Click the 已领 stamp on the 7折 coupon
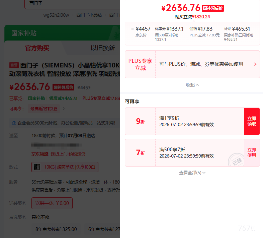 236,160
